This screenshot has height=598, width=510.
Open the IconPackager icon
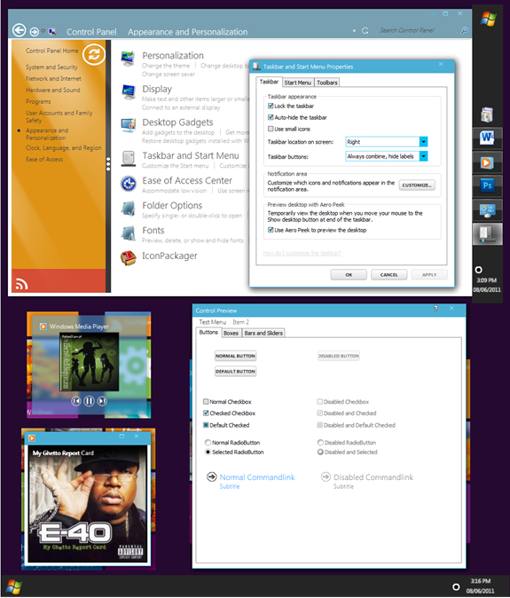tap(129, 258)
